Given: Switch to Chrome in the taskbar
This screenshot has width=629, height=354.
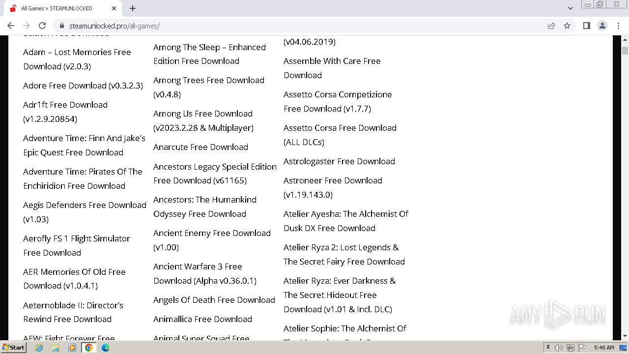Looking at the screenshot, I should click(89, 348).
